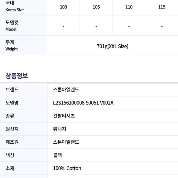Click the 모델컷 Model row label
178x178 pixels.
click(12, 26)
